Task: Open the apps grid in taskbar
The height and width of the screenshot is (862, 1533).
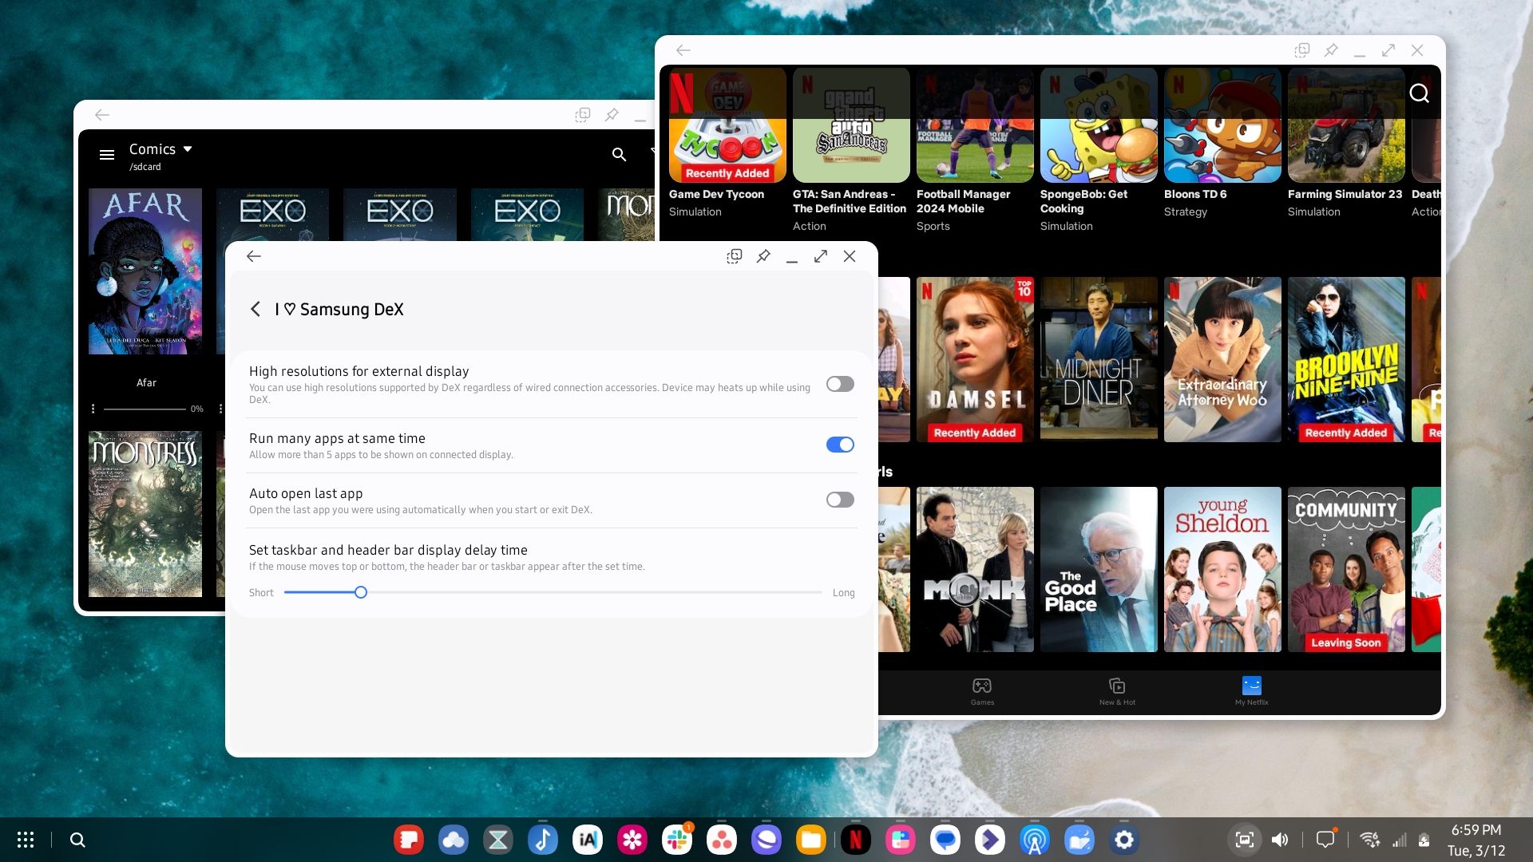Action: point(26,840)
